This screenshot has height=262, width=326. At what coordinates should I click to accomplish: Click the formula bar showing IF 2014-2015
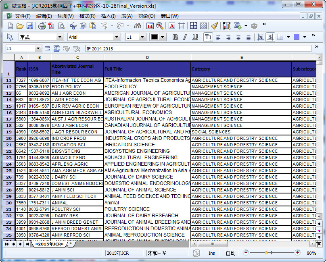(198, 48)
